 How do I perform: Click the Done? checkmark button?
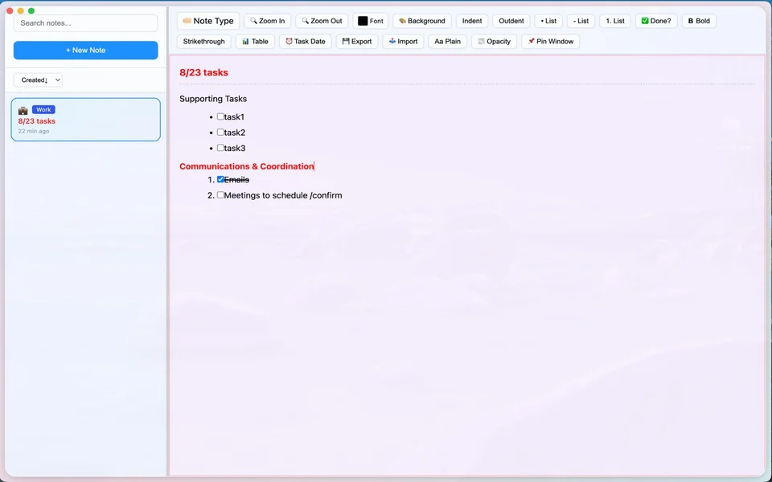point(656,21)
